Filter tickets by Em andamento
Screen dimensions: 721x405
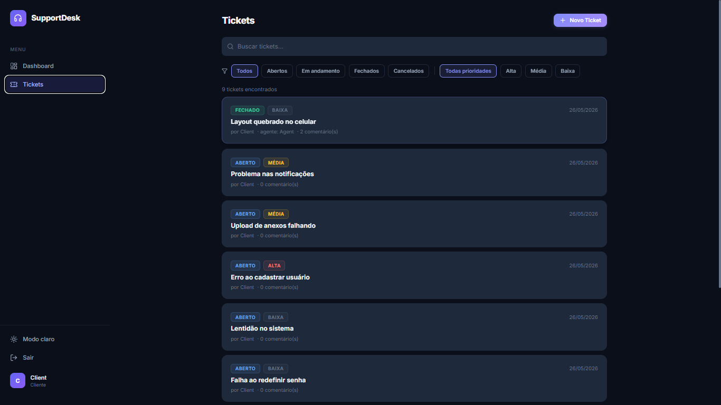click(320, 71)
